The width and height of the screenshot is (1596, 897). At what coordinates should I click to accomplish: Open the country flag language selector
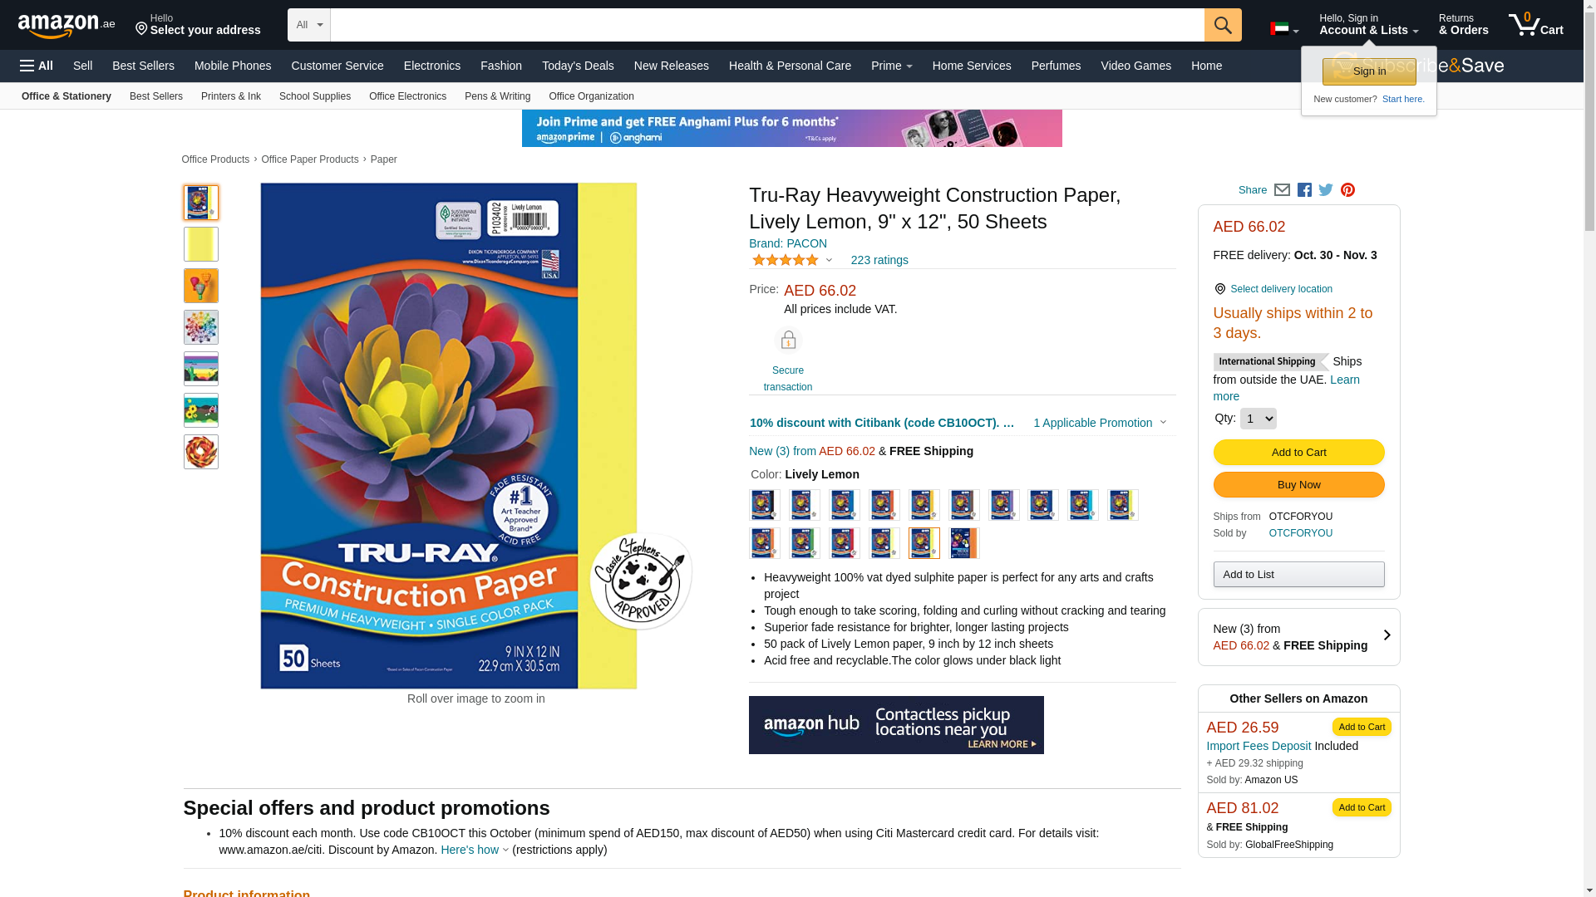click(1284, 29)
